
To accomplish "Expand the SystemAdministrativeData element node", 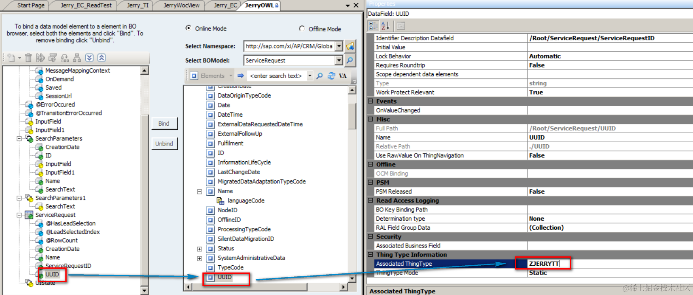I will tap(199, 258).
